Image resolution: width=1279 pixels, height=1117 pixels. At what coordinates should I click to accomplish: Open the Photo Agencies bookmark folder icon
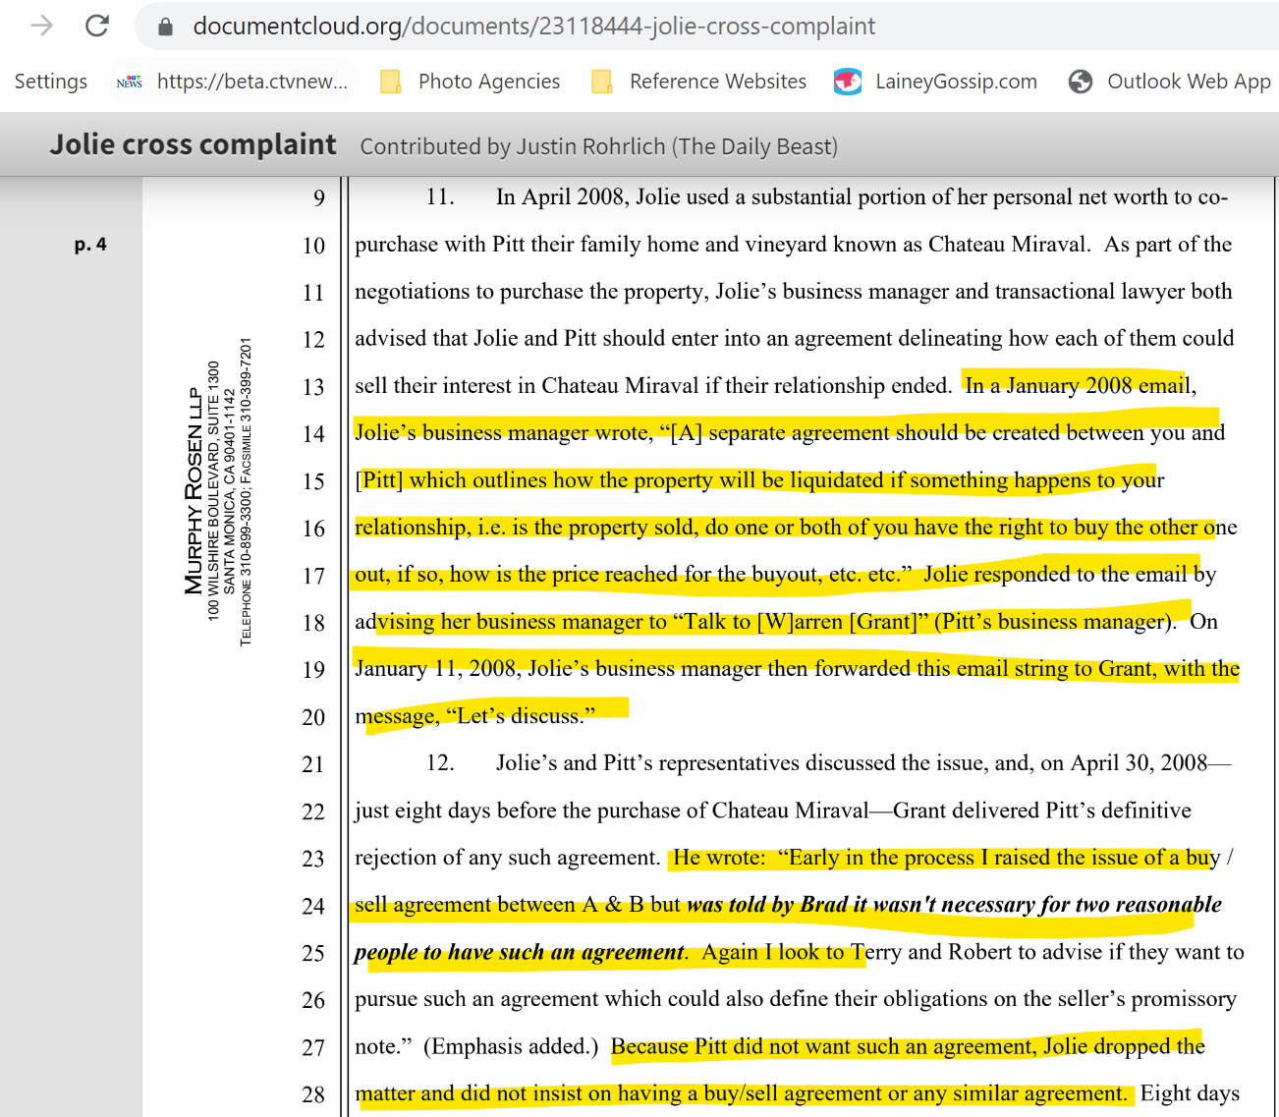click(x=391, y=82)
